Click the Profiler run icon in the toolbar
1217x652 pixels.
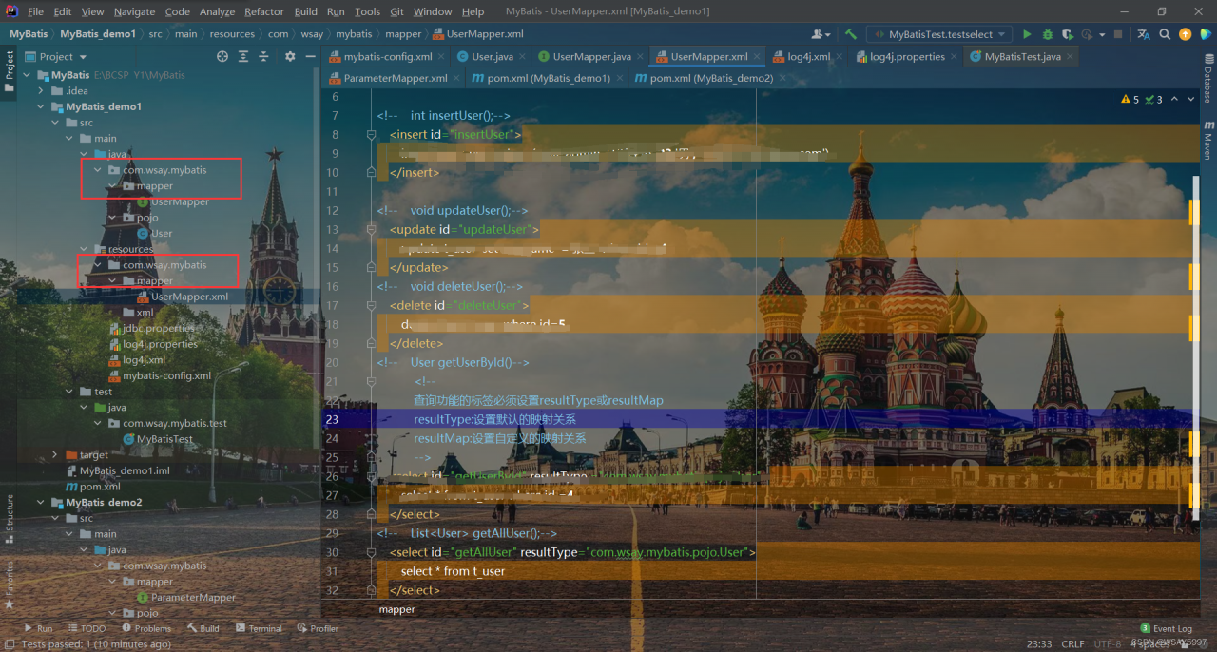click(x=1088, y=34)
